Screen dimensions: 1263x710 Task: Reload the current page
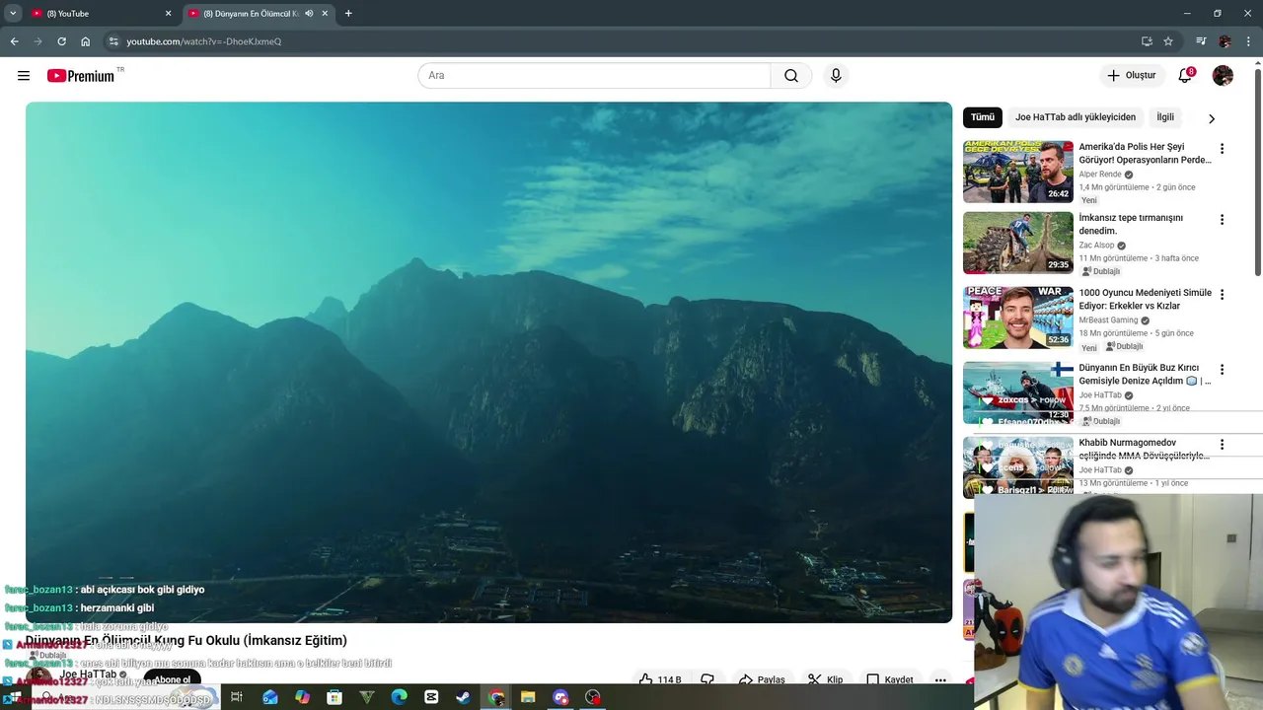pyautogui.click(x=61, y=41)
